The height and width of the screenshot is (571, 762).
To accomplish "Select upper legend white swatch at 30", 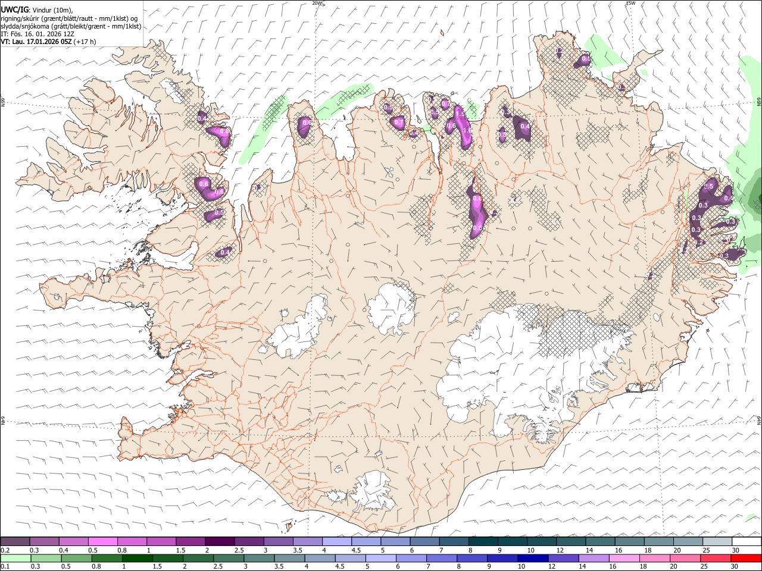I will [747, 542].
